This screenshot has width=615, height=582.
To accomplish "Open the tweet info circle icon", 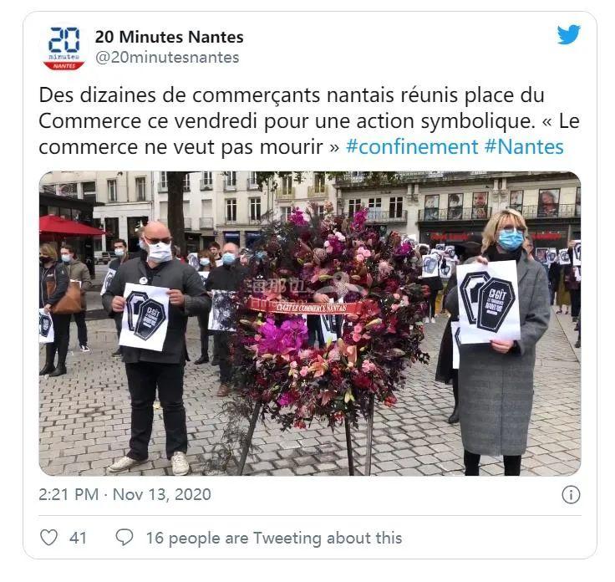I will 571,494.
